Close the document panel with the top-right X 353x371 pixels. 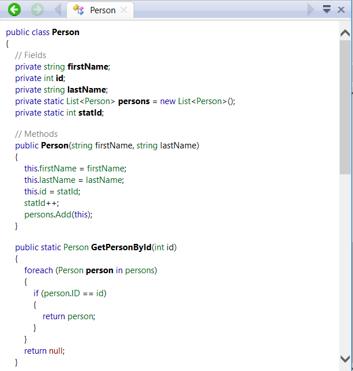343,10
